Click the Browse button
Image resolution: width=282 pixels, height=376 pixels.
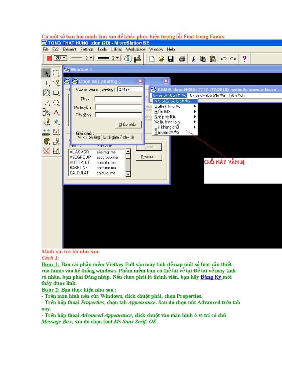click(149, 157)
